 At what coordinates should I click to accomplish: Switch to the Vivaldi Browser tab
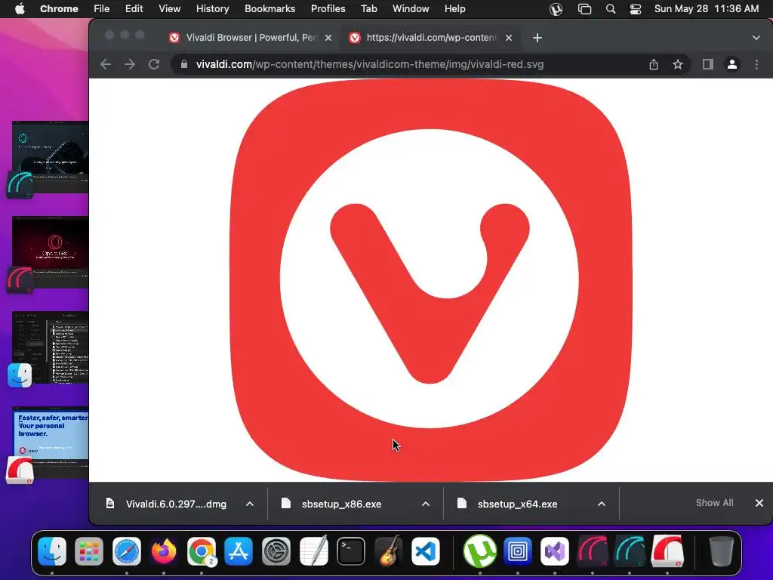tap(251, 38)
